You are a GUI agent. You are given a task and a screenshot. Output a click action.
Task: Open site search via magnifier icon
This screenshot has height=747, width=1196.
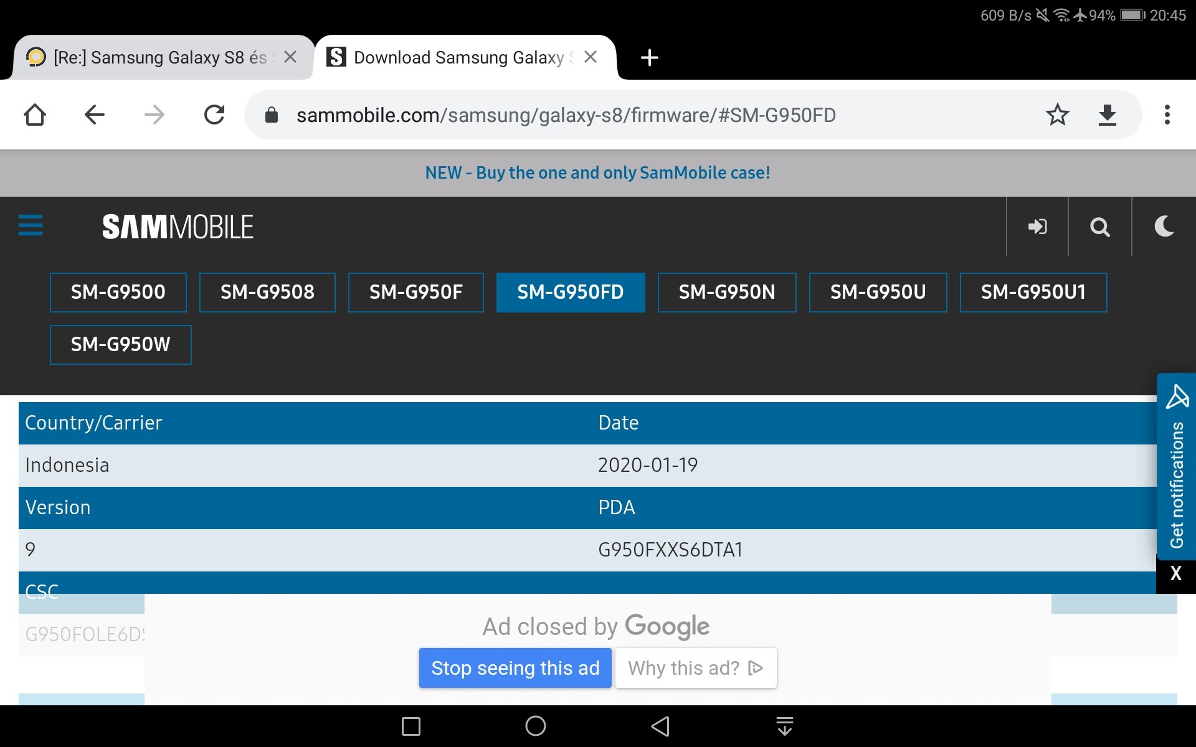click(1100, 227)
